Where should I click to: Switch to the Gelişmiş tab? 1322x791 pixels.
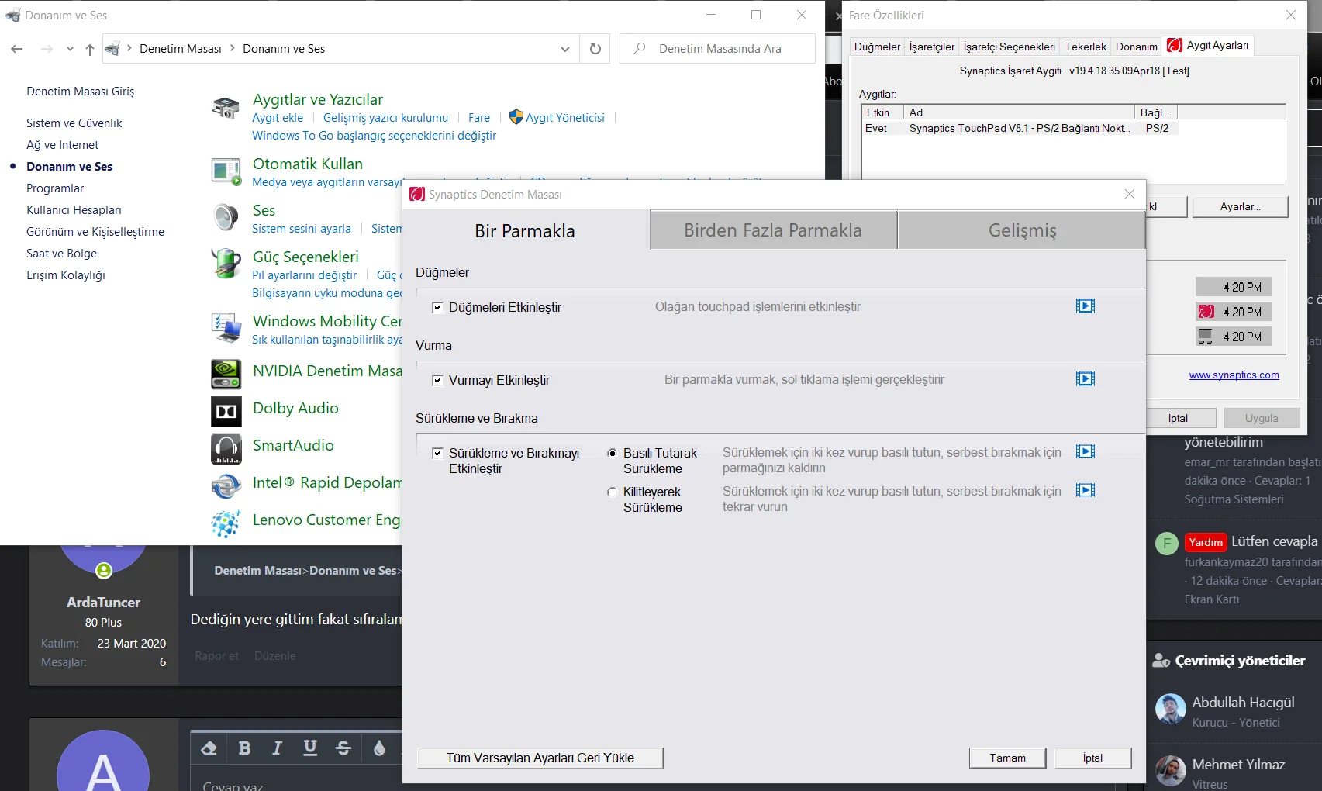(1022, 230)
